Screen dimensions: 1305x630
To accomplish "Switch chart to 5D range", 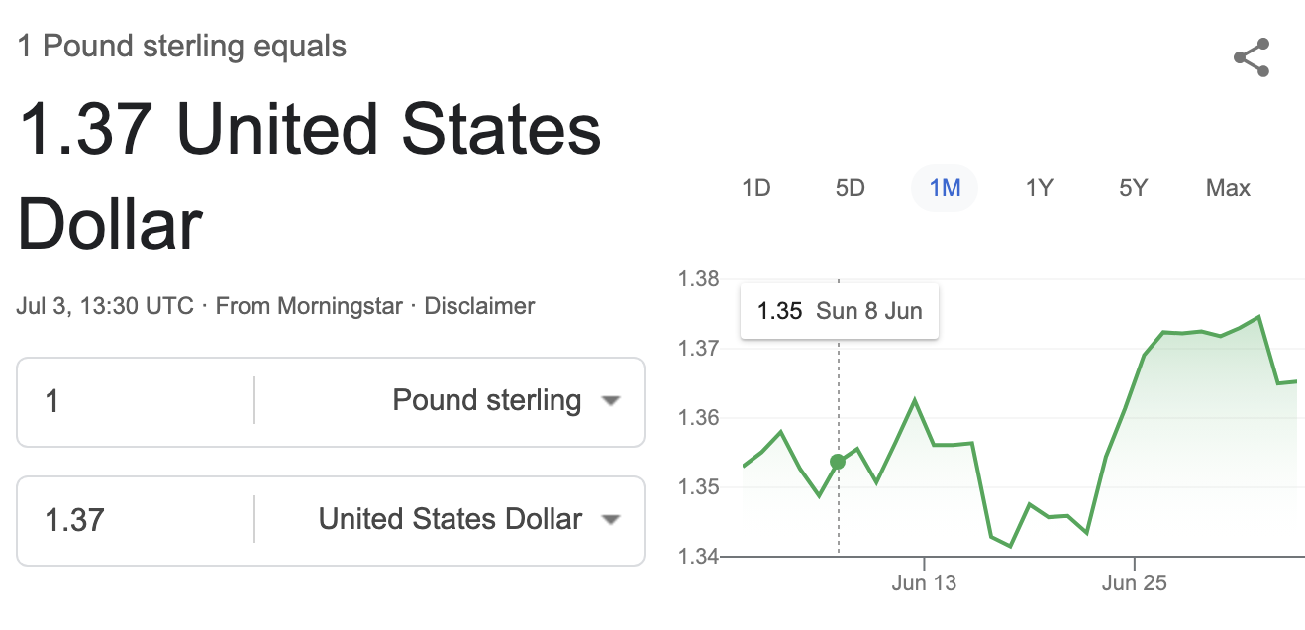I will click(x=850, y=188).
